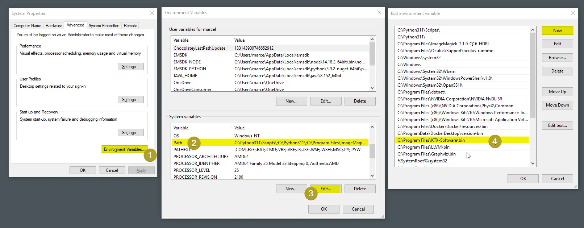Click New in Edit environment variable
Viewport: 584px width, 228px height.
(x=557, y=30)
